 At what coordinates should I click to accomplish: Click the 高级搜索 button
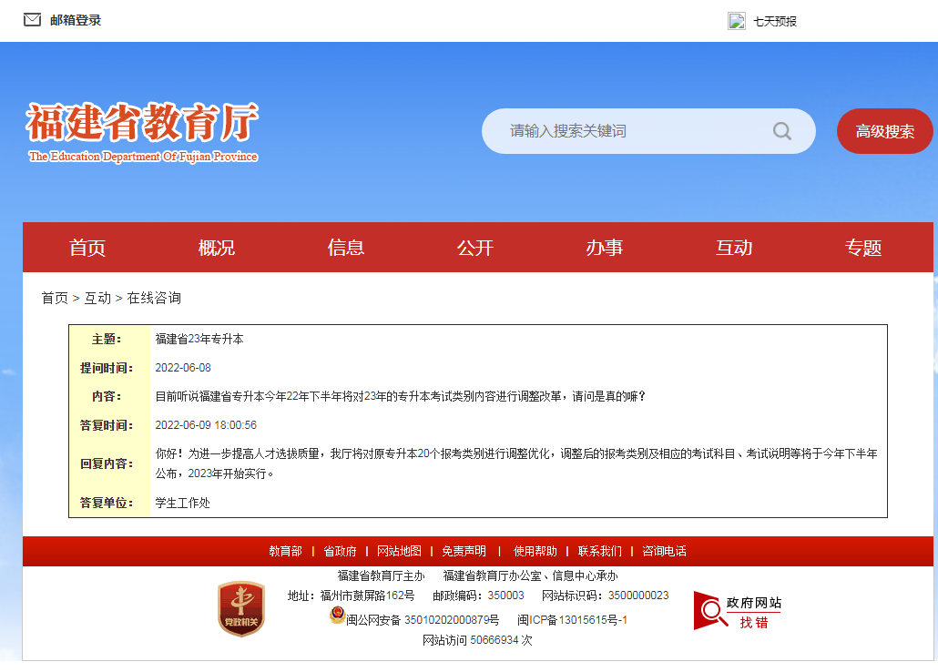(884, 131)
